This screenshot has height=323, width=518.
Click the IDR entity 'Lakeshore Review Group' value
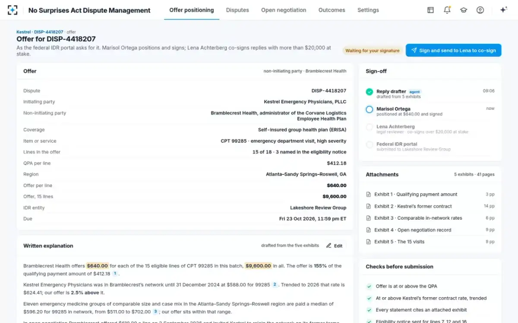(318, 208)
